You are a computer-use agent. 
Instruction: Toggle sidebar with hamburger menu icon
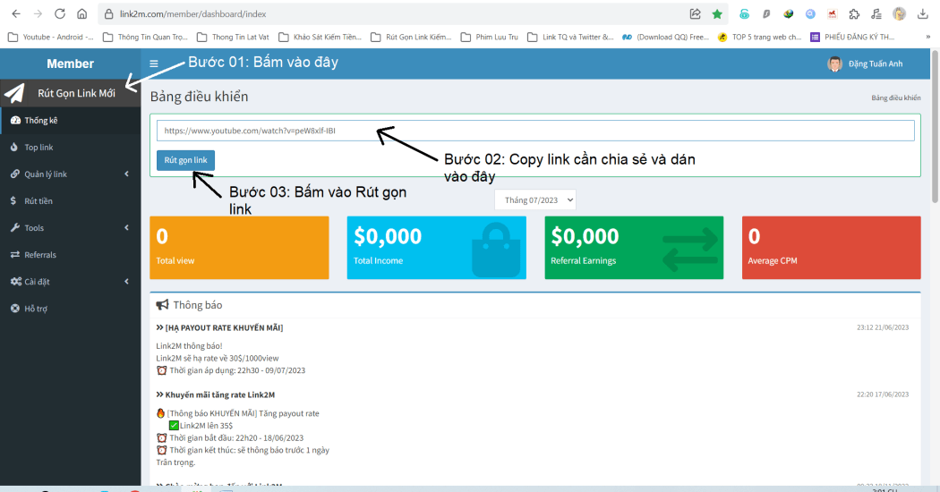[x=154, y=64]
